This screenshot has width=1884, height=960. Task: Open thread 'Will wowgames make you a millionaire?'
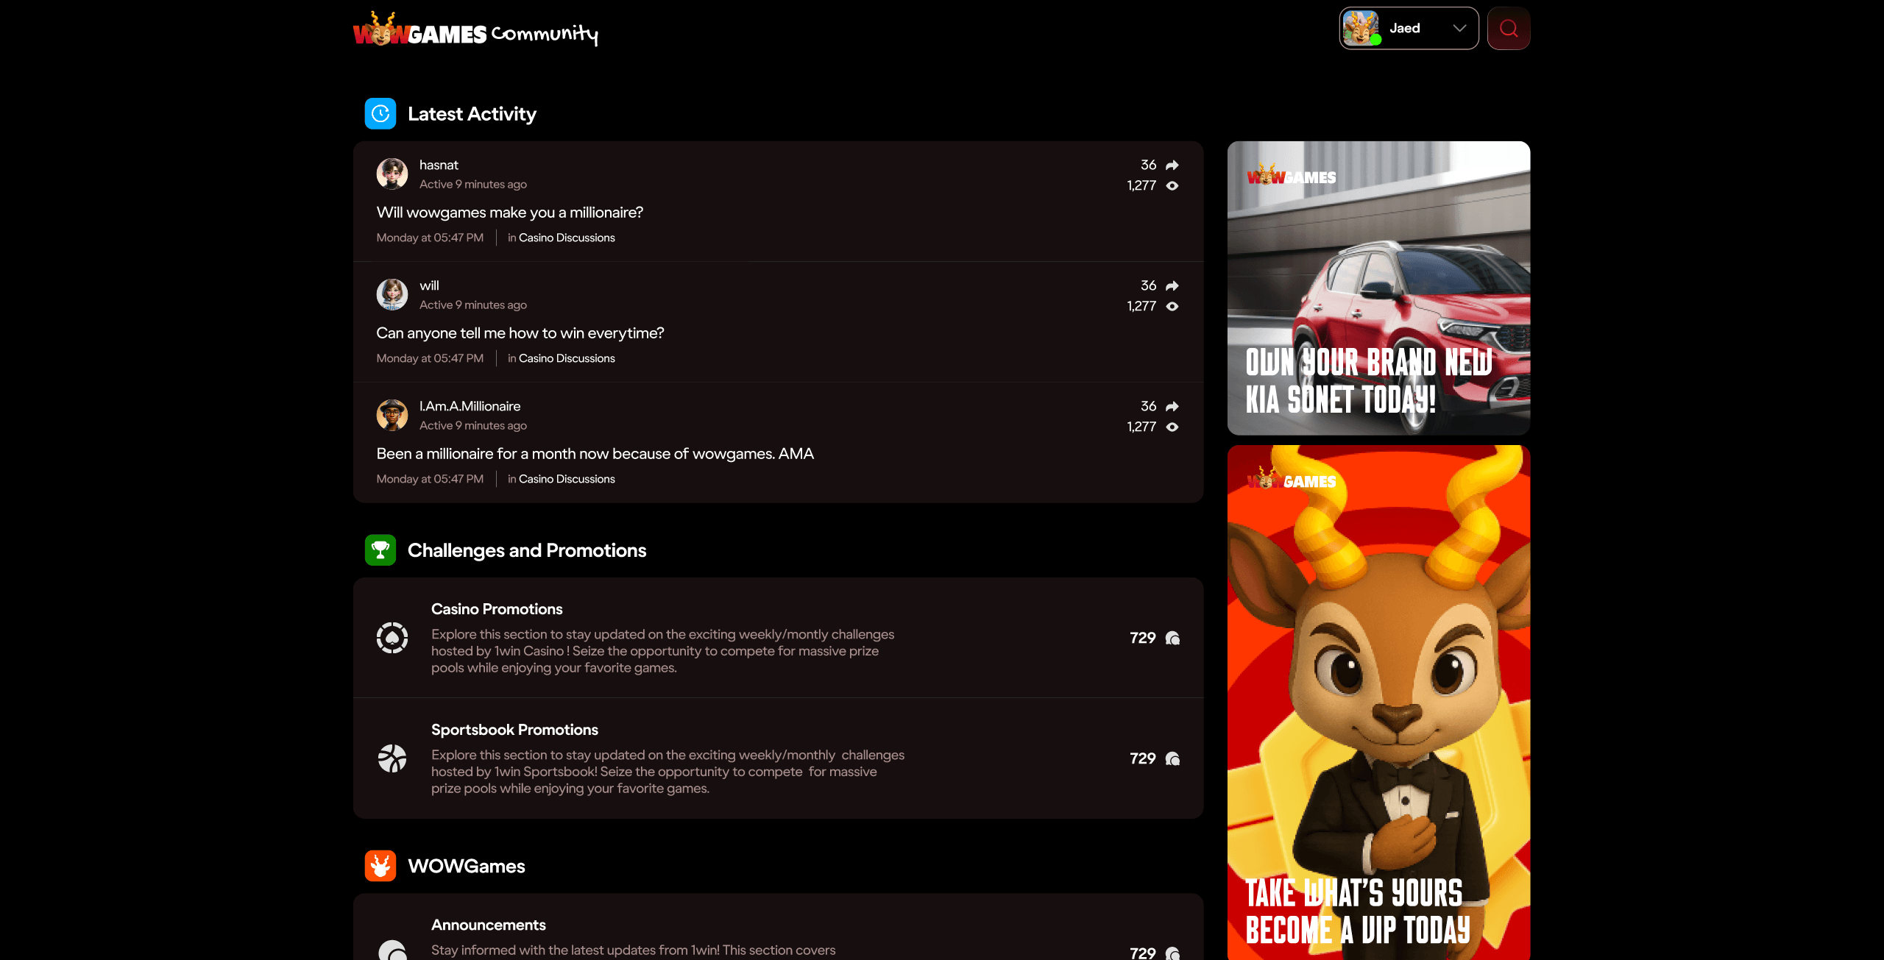[510, 213]
